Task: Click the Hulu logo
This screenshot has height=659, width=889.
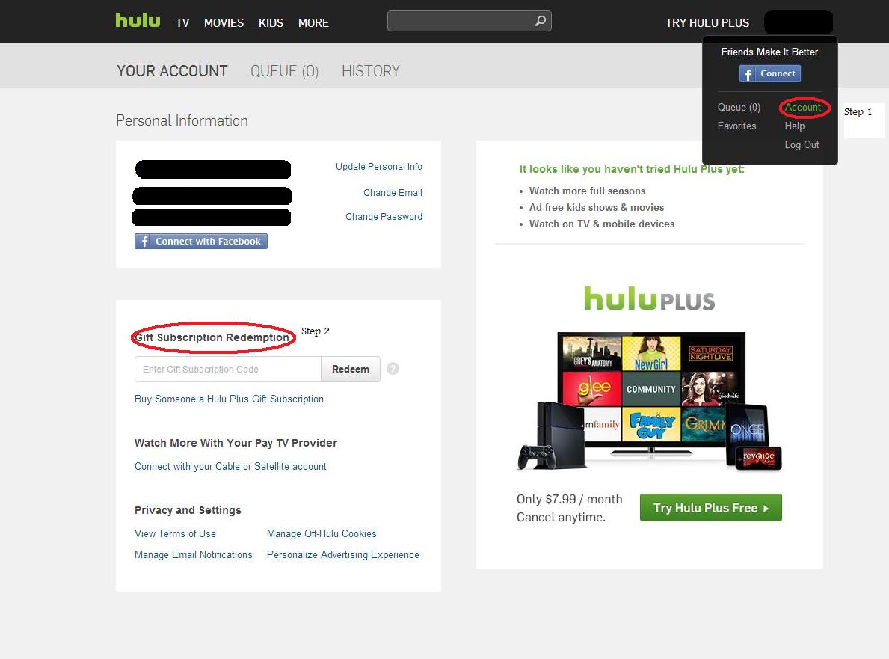Action: [138, 20]
